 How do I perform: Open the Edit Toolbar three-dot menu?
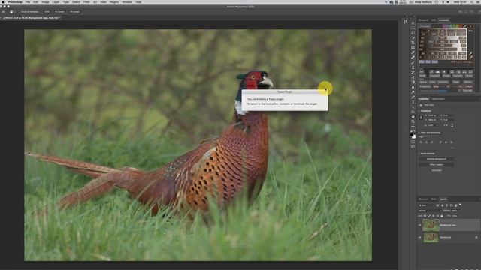pos(413,126)
